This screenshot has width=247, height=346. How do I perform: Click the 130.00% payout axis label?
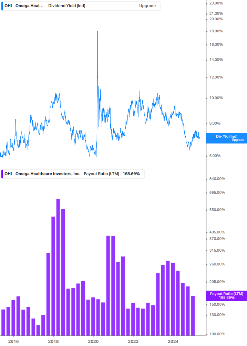(x=217, y=315)
